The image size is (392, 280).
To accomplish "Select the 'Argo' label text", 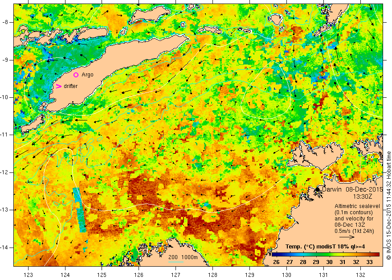I will (87, 75).
